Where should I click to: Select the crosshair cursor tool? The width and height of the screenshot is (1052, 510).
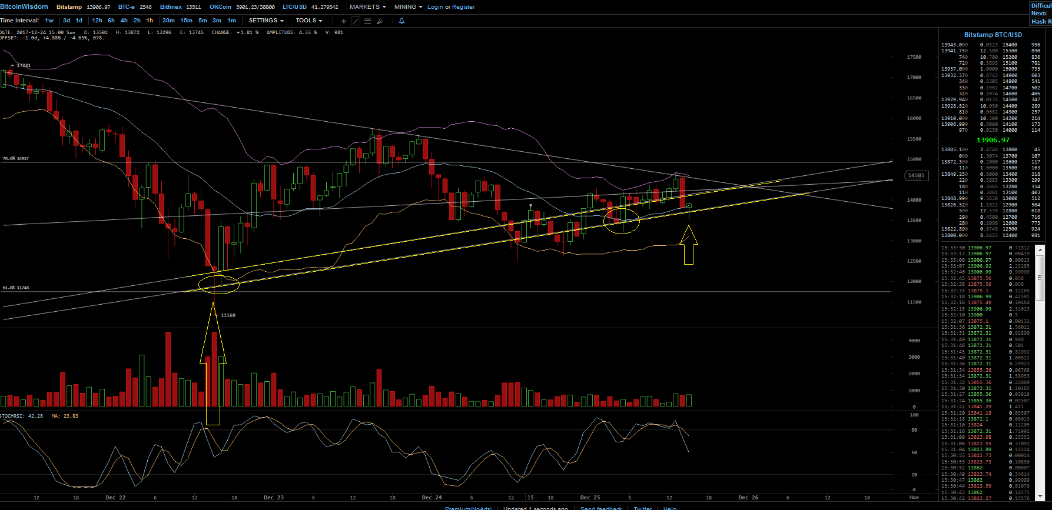point(344,21)
